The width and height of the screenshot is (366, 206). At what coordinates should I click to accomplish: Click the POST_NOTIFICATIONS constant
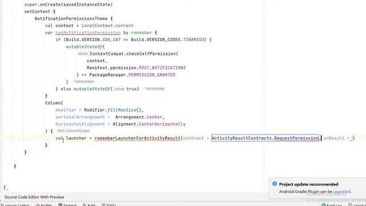click(x=162, y=68)
